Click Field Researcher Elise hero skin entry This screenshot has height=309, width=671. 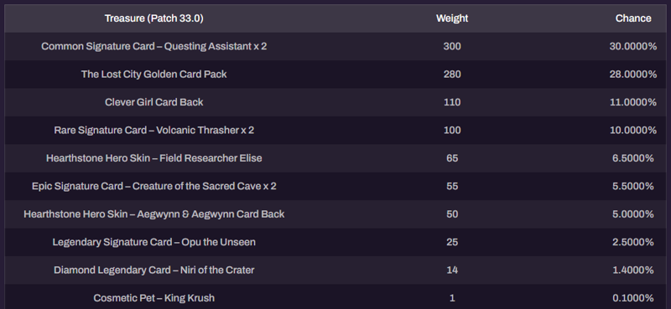click(x=154, y=158)
